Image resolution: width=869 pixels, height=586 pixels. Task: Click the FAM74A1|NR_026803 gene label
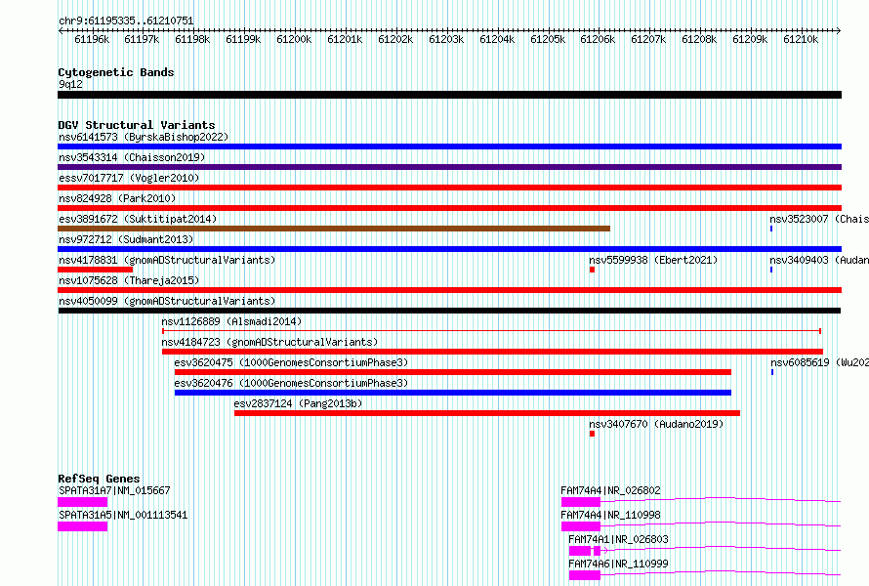pyautogui.click(x=618, y=539)
